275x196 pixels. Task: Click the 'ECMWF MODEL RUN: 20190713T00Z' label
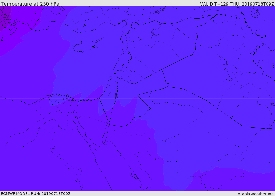36,194
